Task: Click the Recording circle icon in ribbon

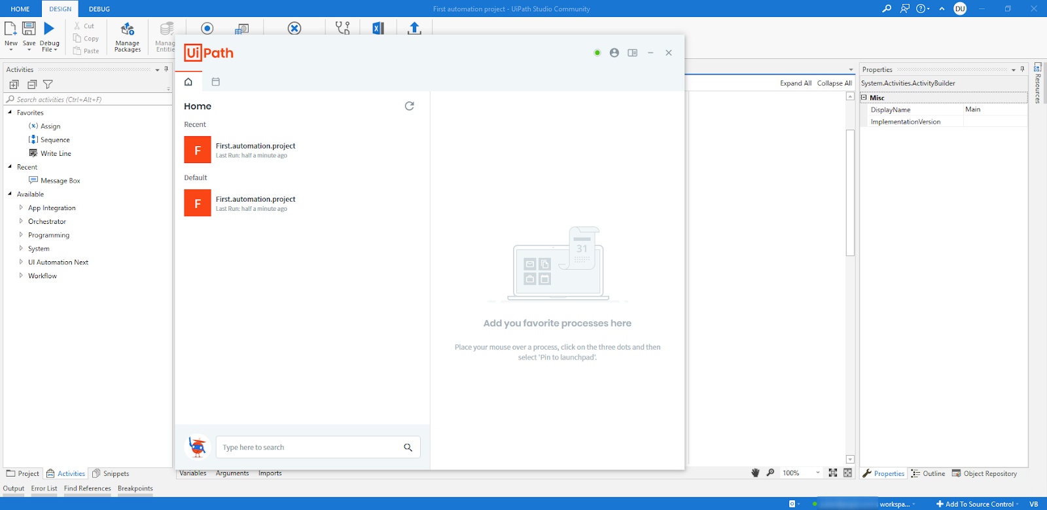Action: 207,28
